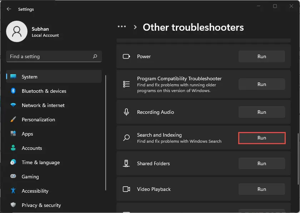This screenshot has width=300, height=213.
Task: Click the user profile avatar picture
Action: 17,31
